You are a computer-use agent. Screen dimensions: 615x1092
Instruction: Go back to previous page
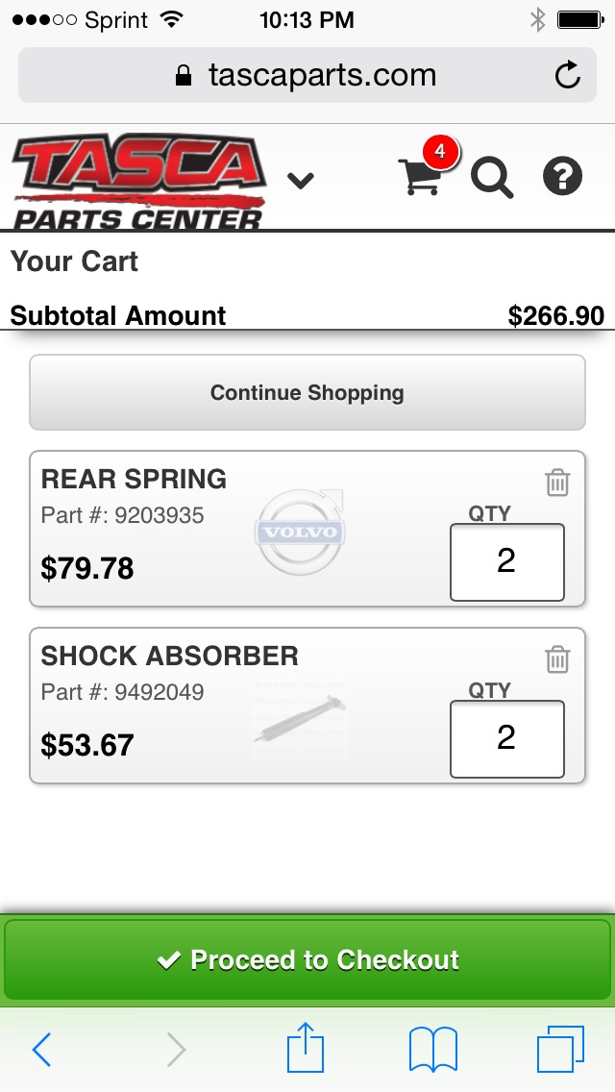pyautogui.click(x=41, y=1050)
